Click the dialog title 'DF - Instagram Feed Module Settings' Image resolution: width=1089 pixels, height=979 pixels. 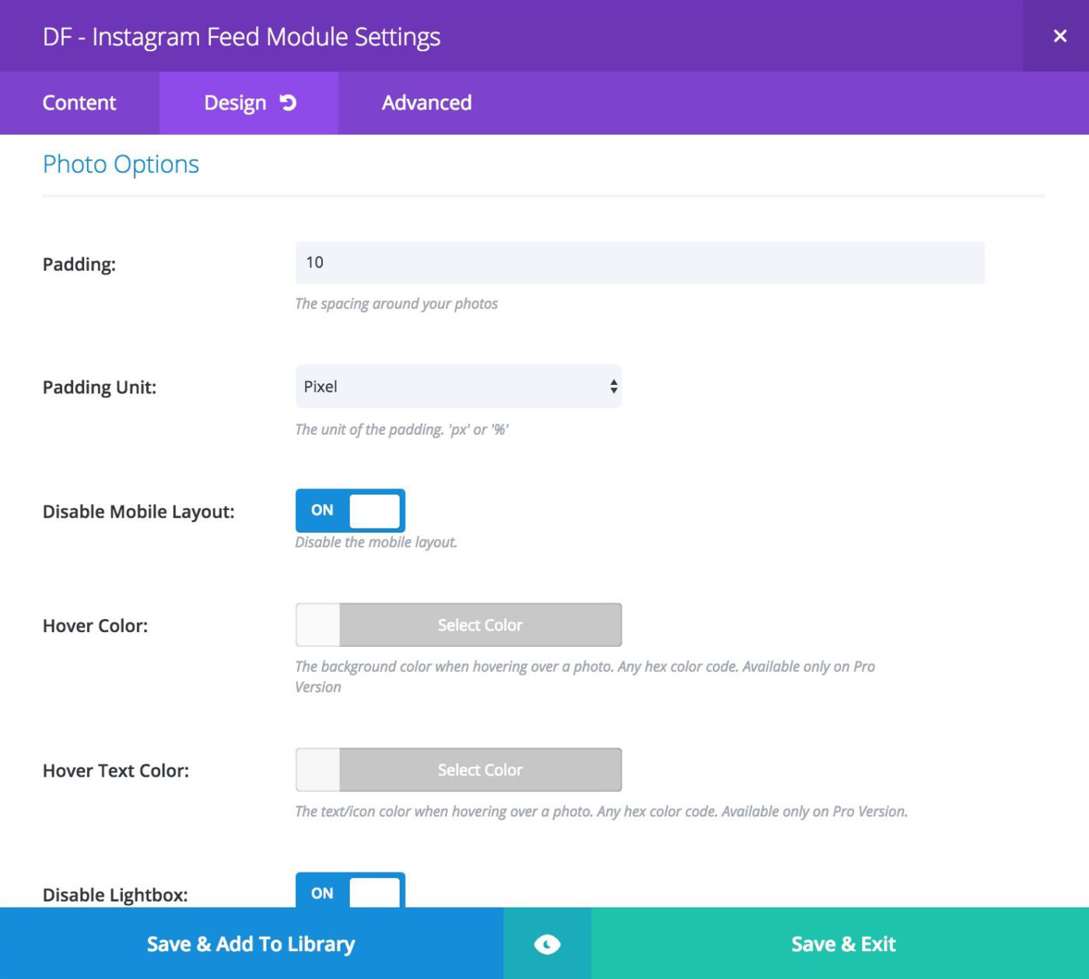pos(241,37)
